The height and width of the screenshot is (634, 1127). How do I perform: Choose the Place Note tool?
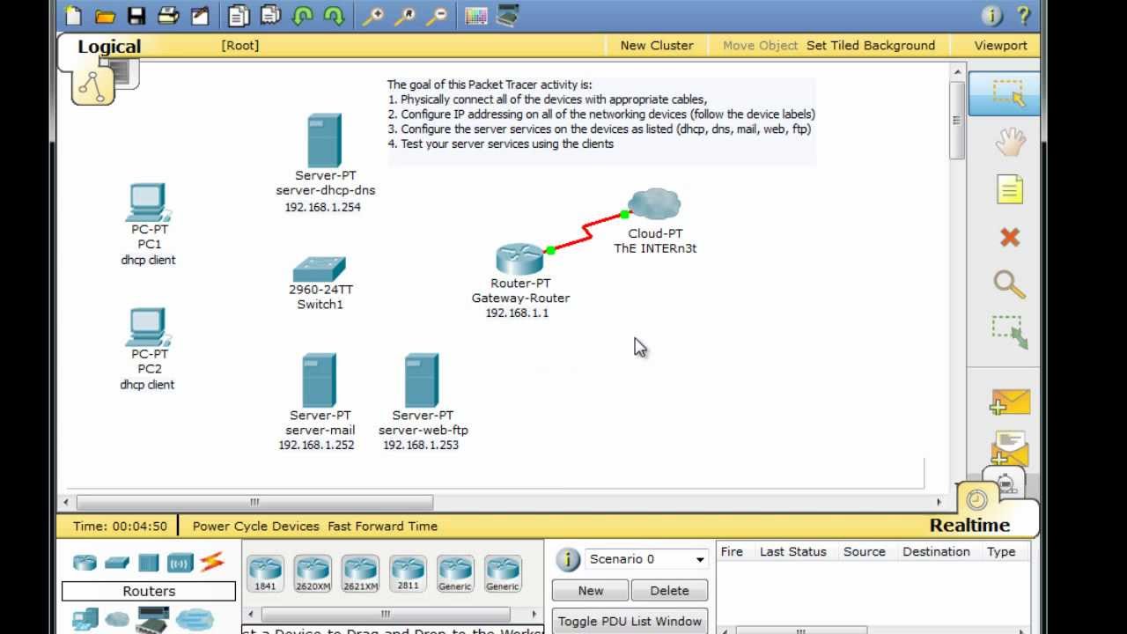(x=1010, y=189)
